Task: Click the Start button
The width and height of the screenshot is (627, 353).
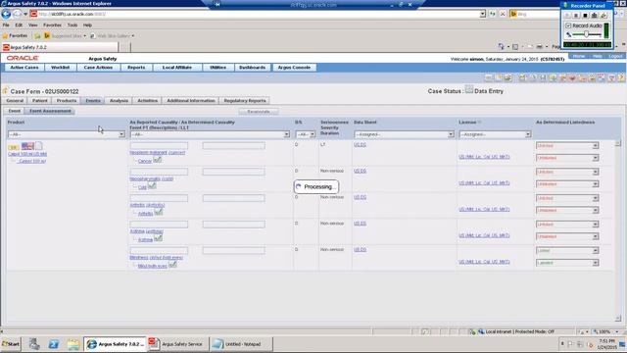Action: tap(11, 344)
